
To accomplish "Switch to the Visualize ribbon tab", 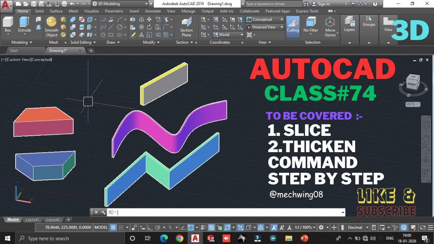I will 92,11.
